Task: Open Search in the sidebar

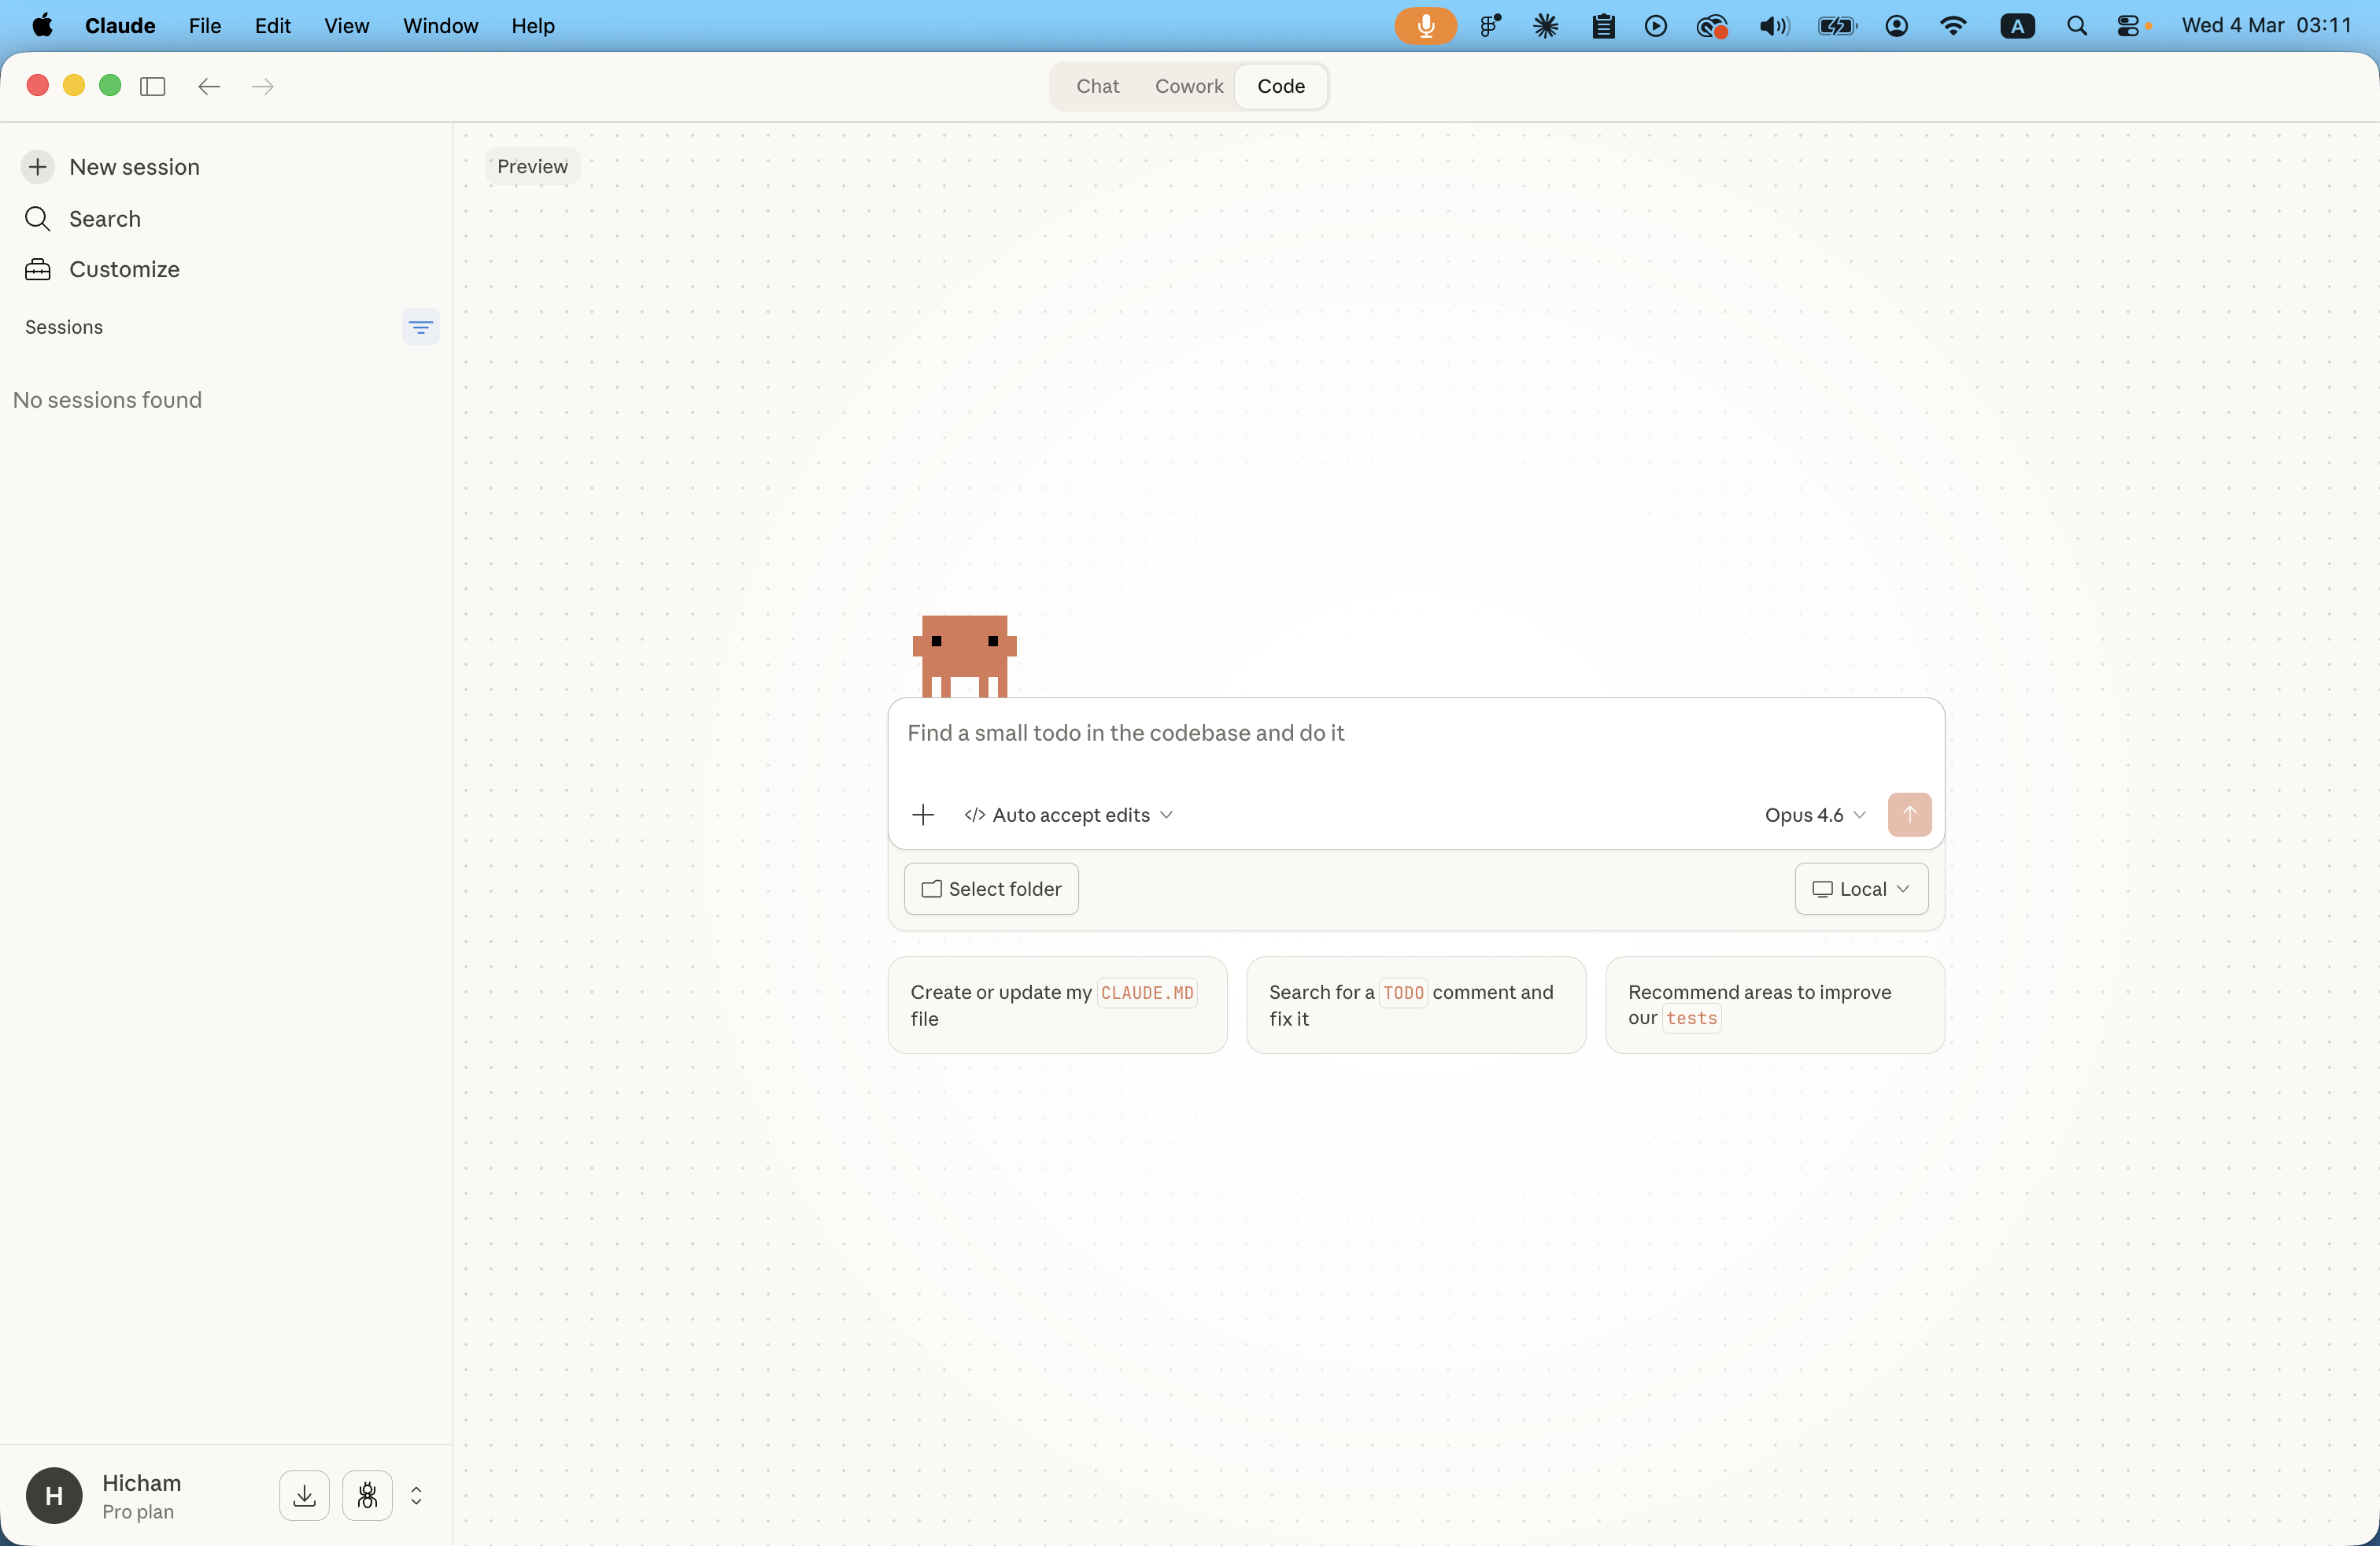Action: (x=104, y=219)
